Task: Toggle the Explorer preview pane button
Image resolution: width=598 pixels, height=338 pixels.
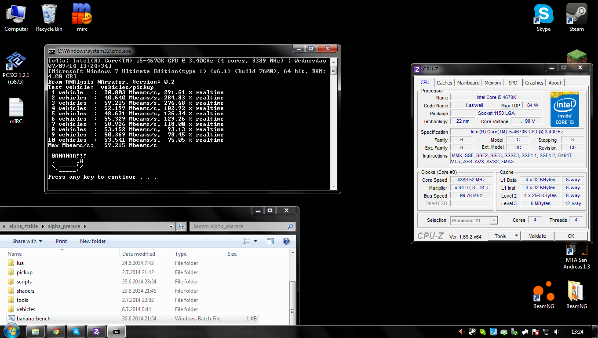Action: [x=270, y=241]
